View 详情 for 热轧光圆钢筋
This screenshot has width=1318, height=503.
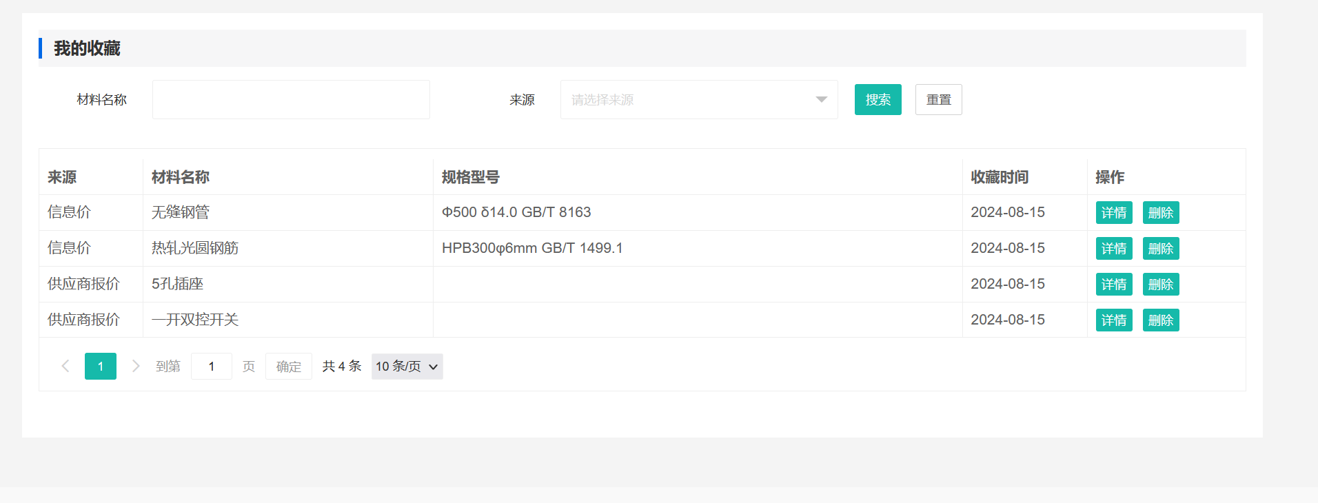1113,249
